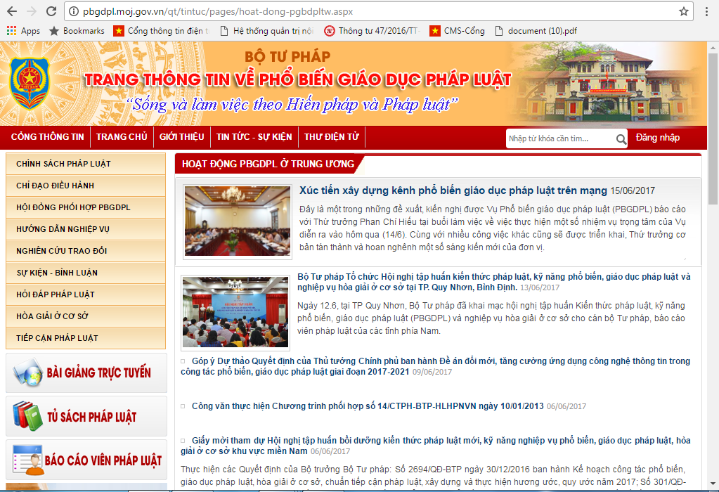Open Thông tư 47/2016 bookmark

(x=371, y=31)
